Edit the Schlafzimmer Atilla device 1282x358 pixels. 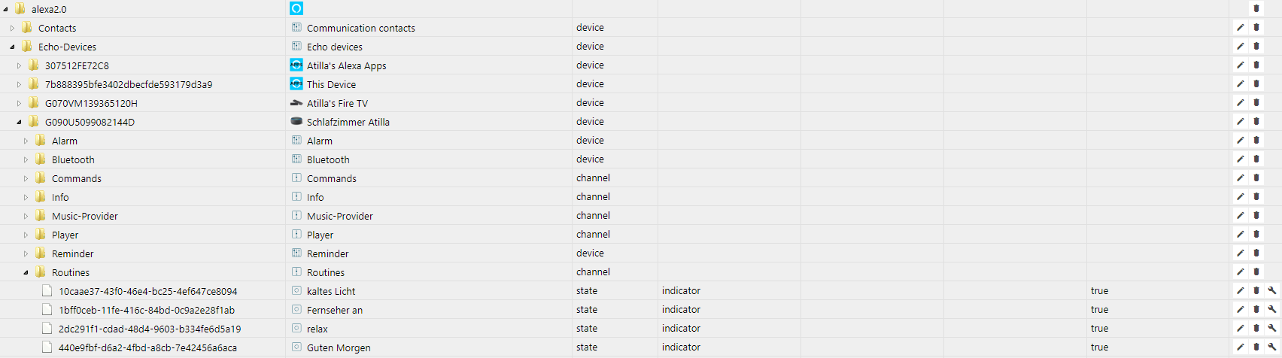(x=1241, y=122)
